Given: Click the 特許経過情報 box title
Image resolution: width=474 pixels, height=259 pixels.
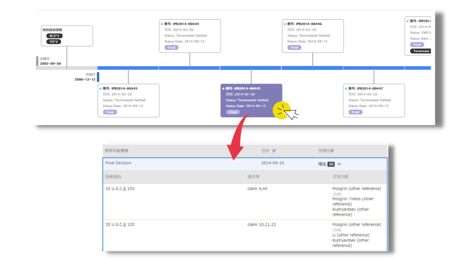Looking at the screenshot, I should 52,30.
